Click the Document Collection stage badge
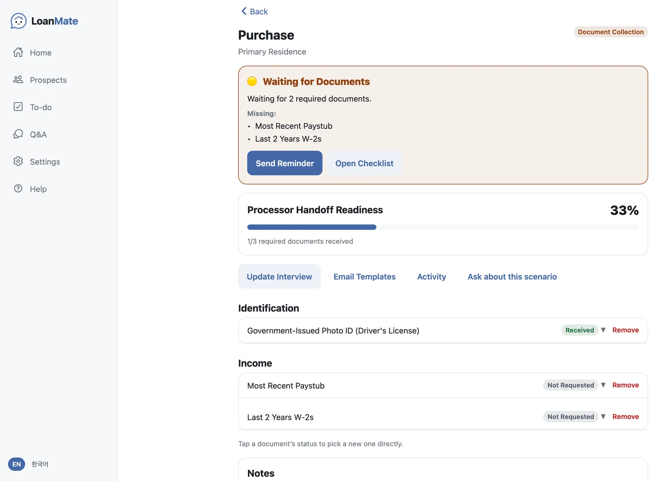The image size is (669, 481). click(611, 32)
